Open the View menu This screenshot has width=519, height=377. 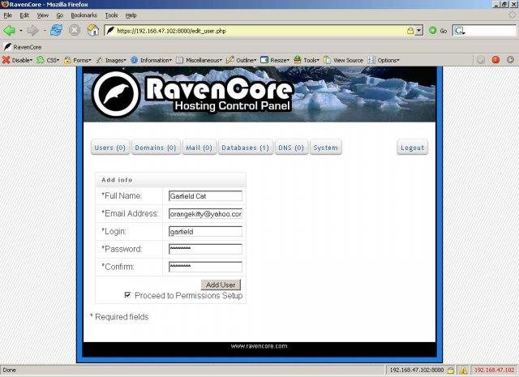(43, 15)
